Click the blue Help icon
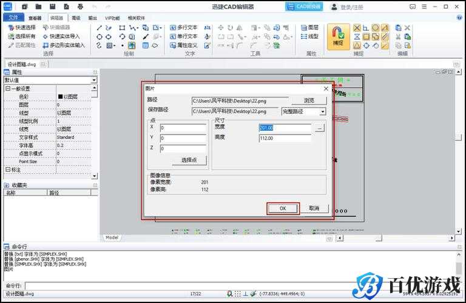This screenshot has width=466, height=303. coord(459,18)
